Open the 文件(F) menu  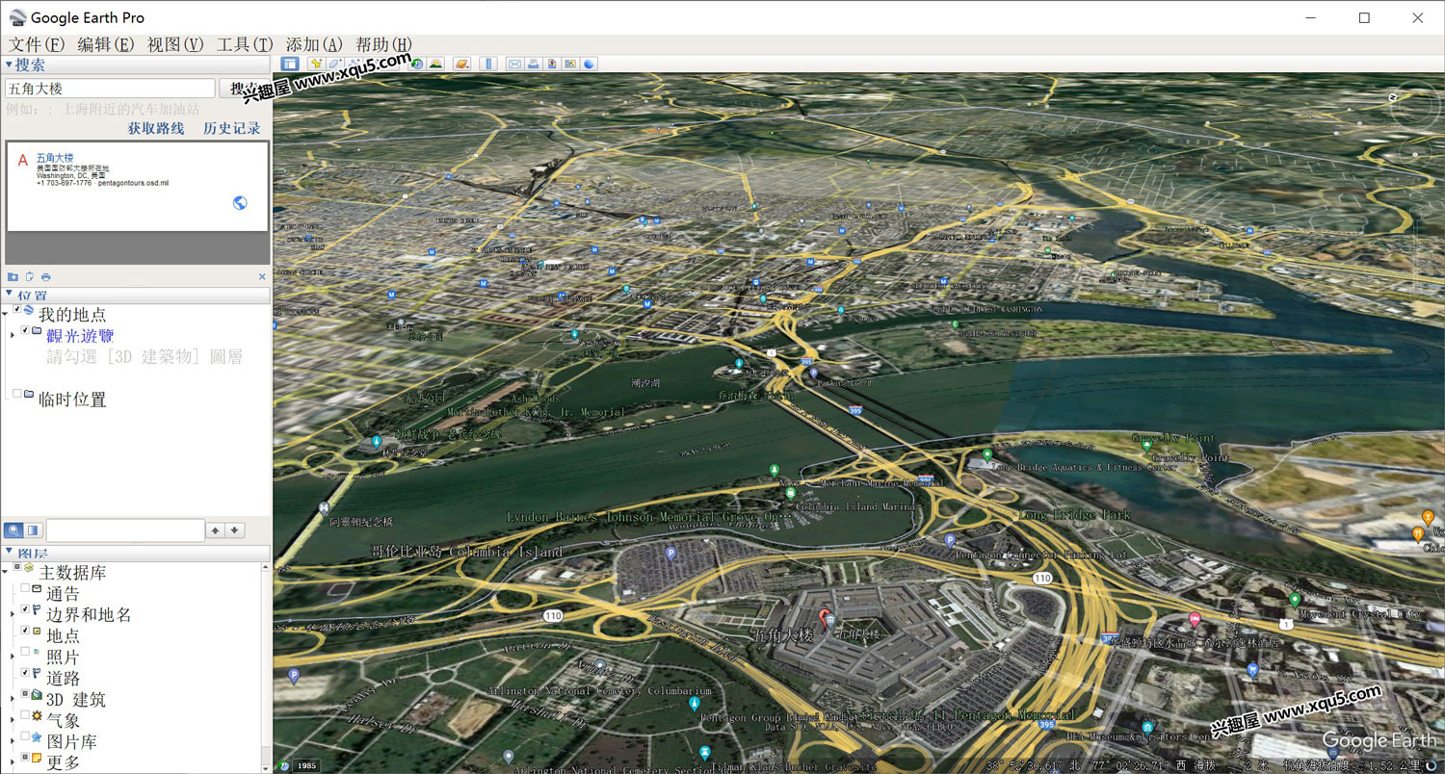(38, 44)
